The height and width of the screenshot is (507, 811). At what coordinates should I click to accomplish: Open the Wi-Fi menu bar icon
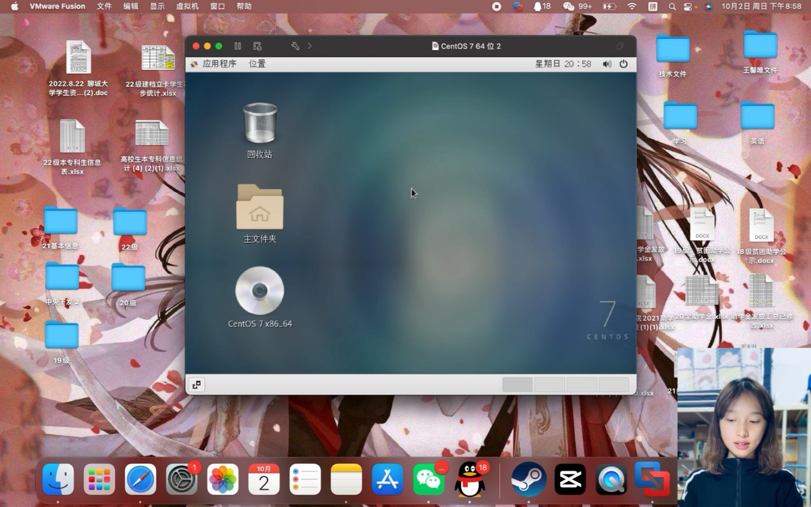(x=632, y=6)
